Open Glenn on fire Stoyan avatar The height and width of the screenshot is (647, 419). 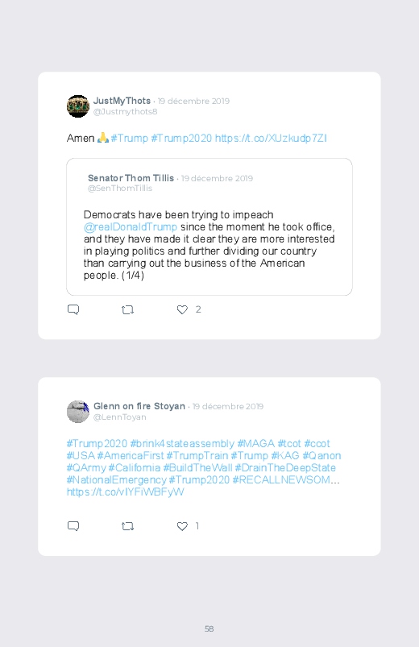tap(78, 412)
